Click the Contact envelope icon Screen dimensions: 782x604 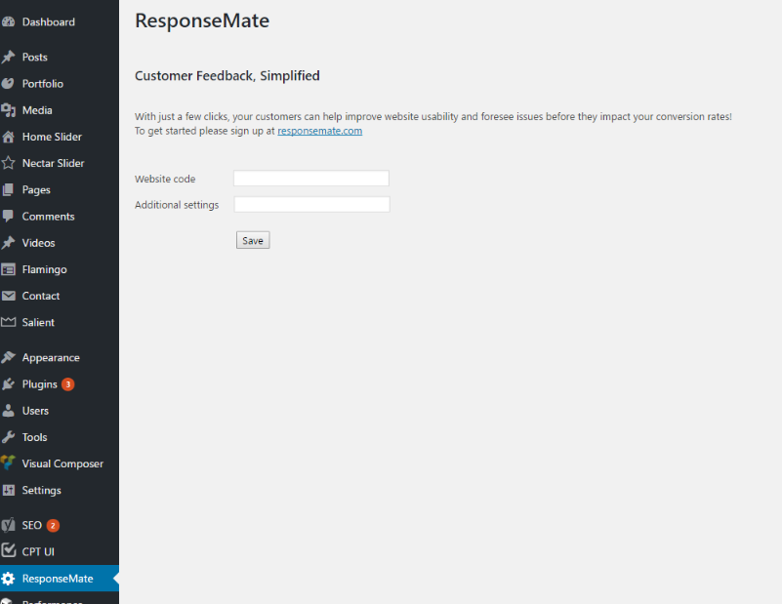click(x=8, y=296)
